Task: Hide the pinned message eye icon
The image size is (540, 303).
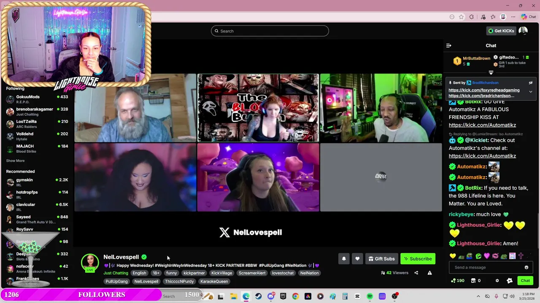Action: coord(531,83)
